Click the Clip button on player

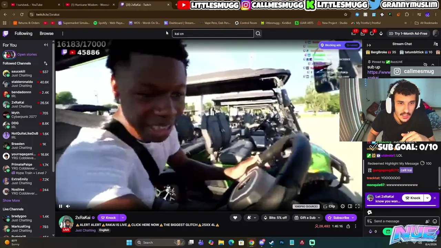[x=329, y=206]
